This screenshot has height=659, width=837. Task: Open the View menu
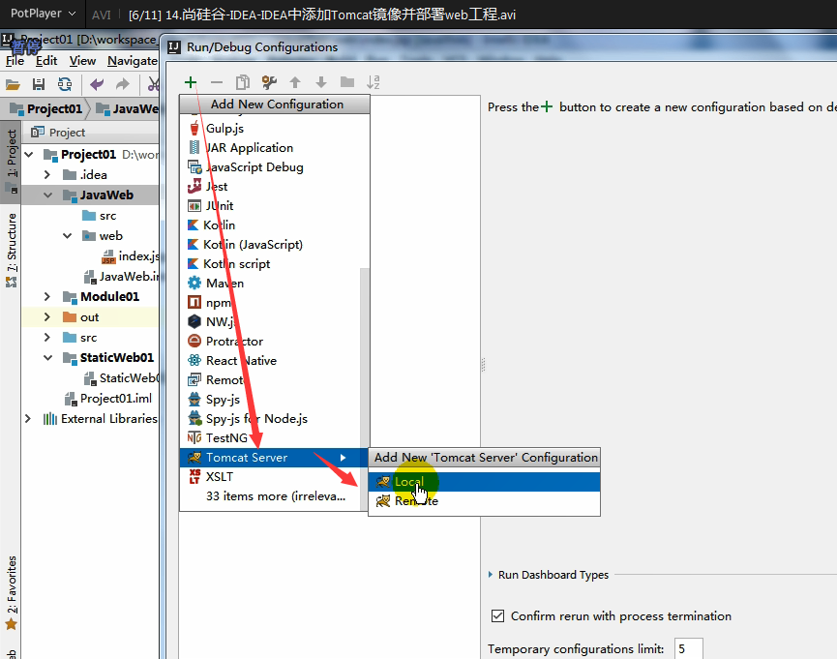pos(83,61)
